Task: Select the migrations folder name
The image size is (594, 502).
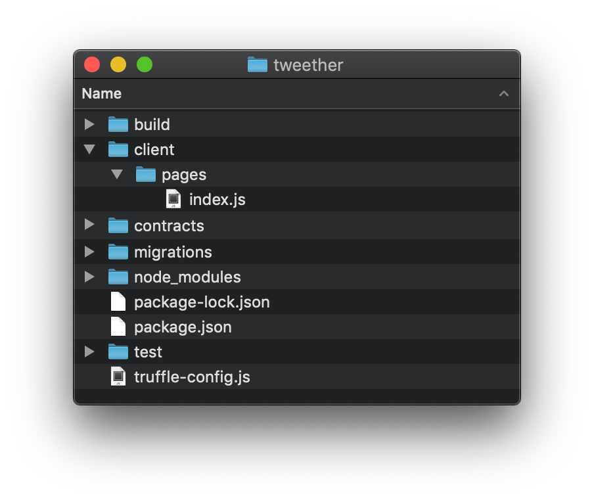Action: 173,252
